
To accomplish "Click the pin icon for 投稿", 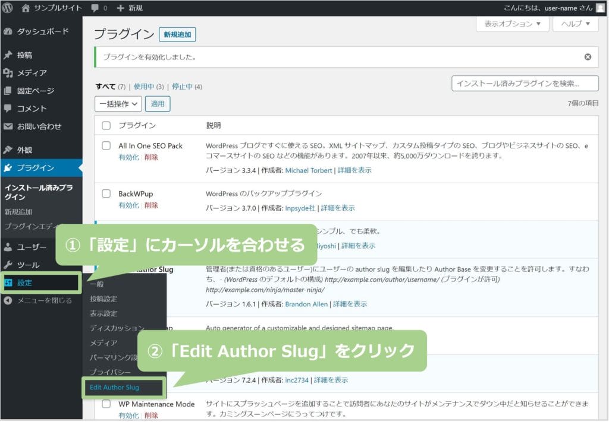I will [8, 55].
